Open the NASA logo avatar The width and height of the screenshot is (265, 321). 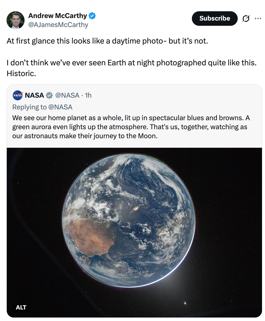point(17,95)
